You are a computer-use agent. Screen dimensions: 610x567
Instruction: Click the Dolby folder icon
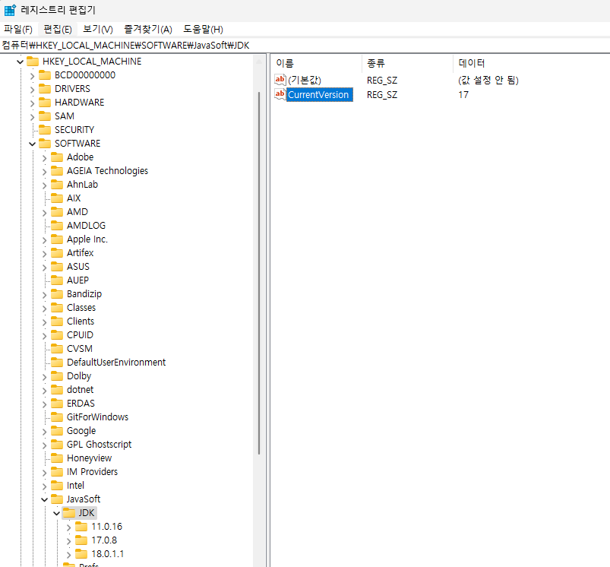click(x=57, y=375)
